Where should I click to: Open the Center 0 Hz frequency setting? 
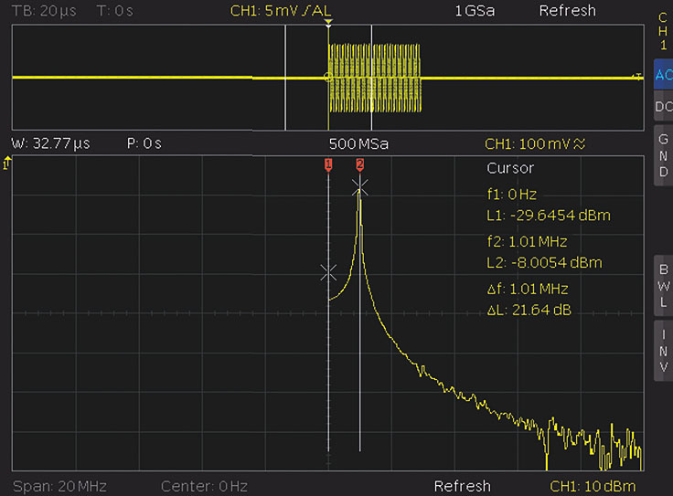click(204, 486)
